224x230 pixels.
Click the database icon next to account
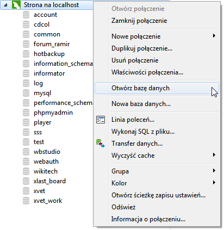26,15
